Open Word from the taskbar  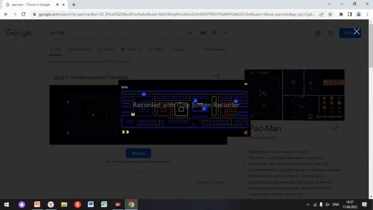pyautogui.click(x=91, y=204)
